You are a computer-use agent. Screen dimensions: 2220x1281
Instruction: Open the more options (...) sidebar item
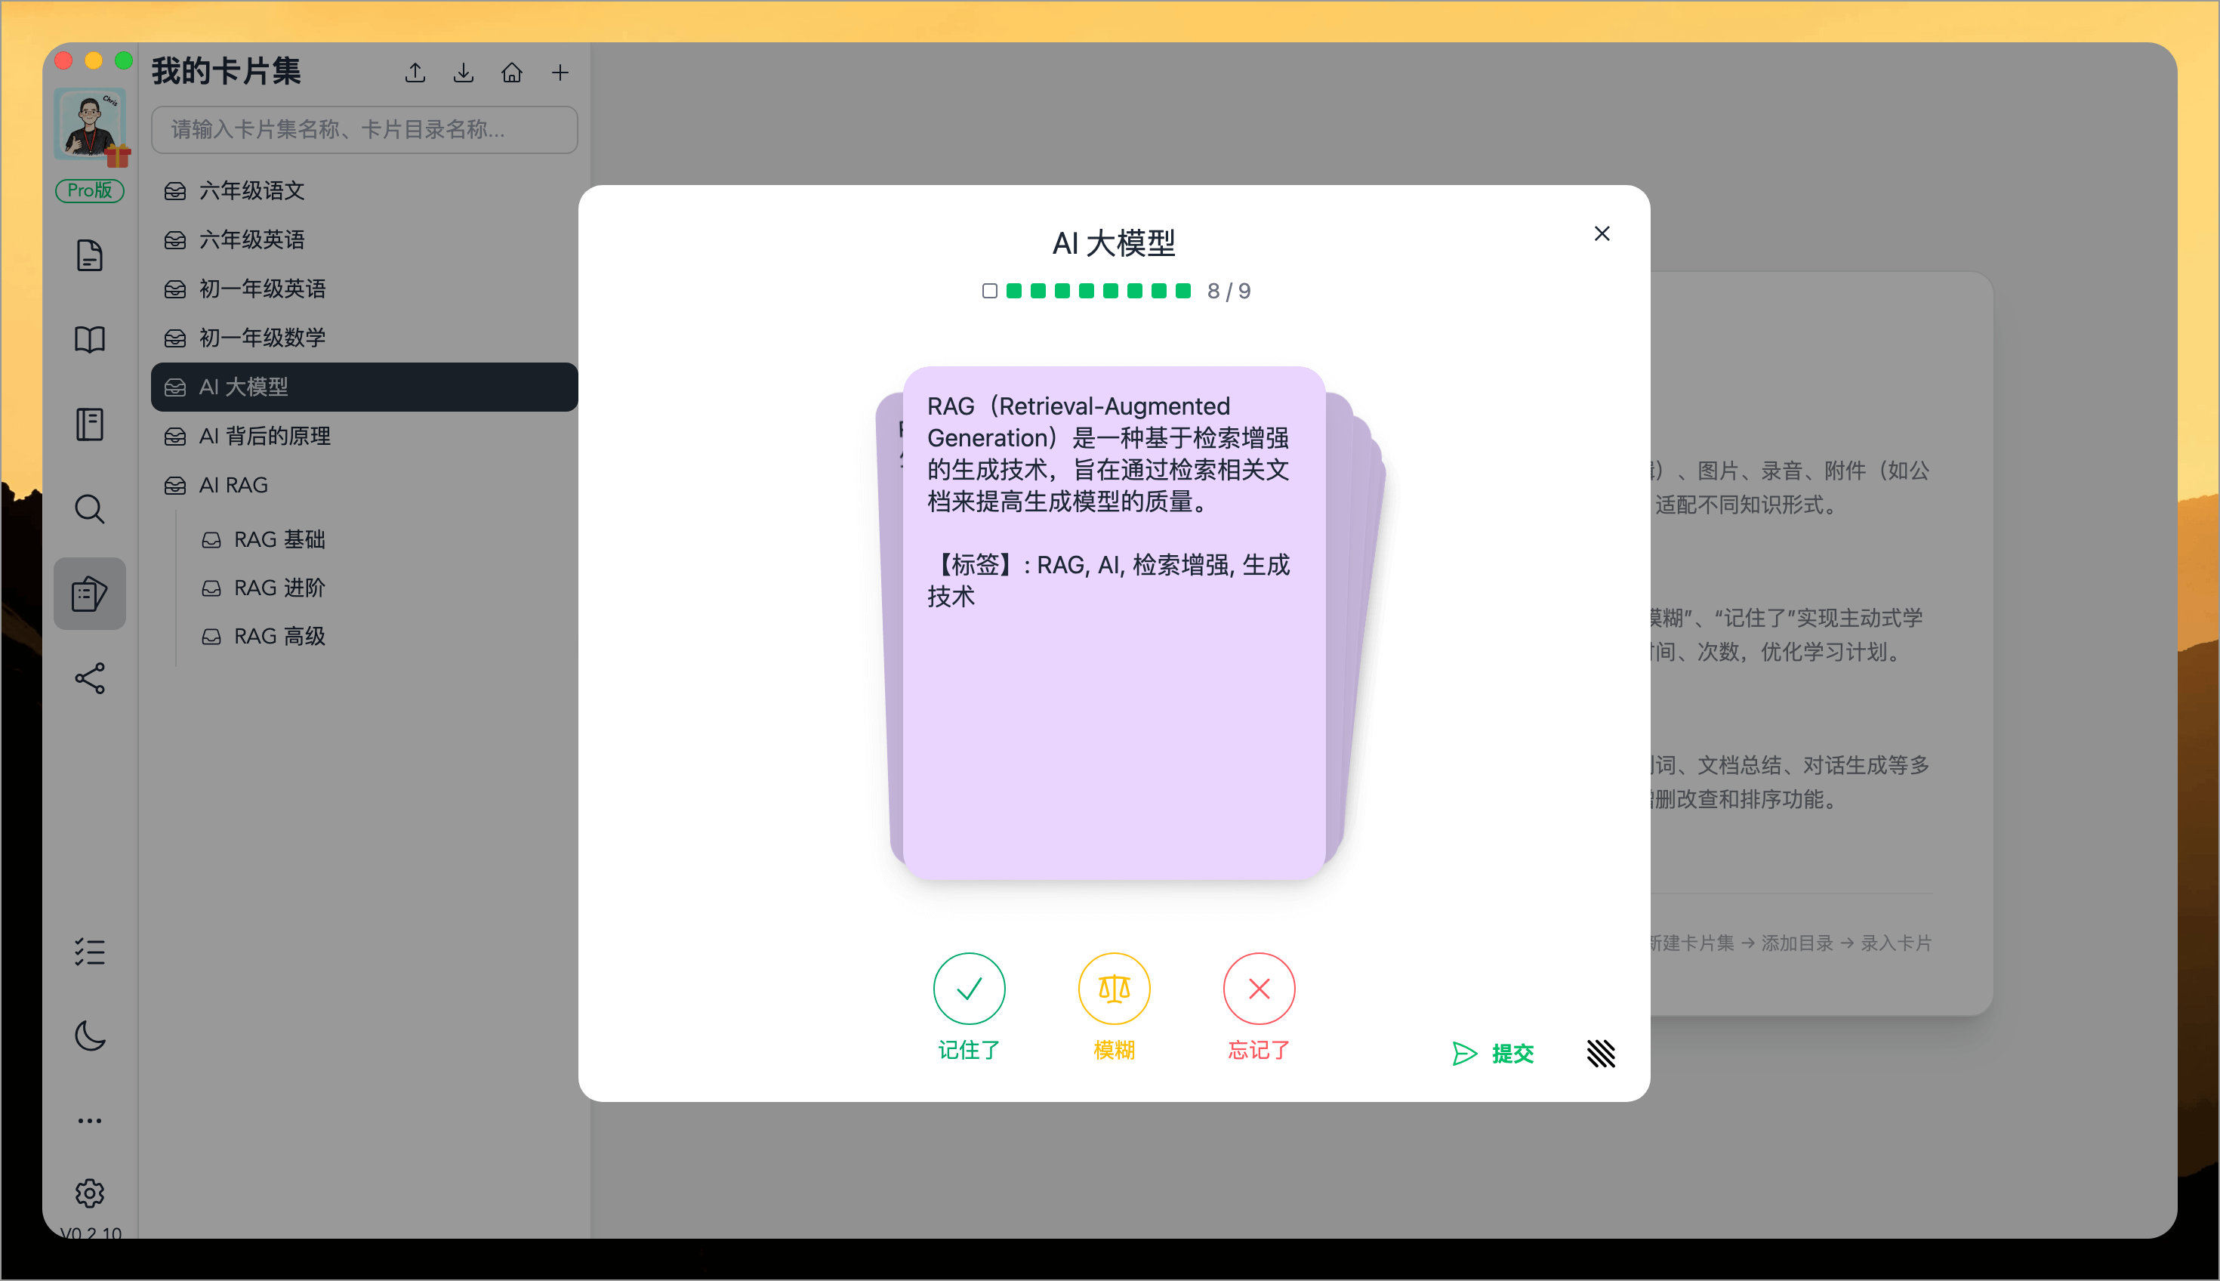click(x=89, y=1119)
